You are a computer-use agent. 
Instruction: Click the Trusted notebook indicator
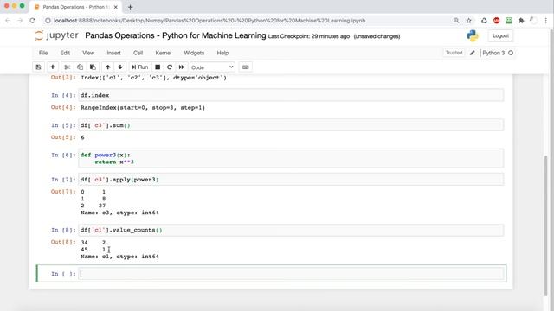(x=454, y=53)
